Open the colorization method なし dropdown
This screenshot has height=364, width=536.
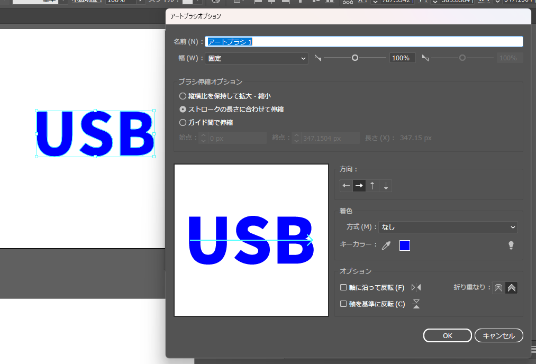[448, 228]
